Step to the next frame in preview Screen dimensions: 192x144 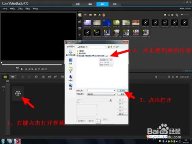33,69
